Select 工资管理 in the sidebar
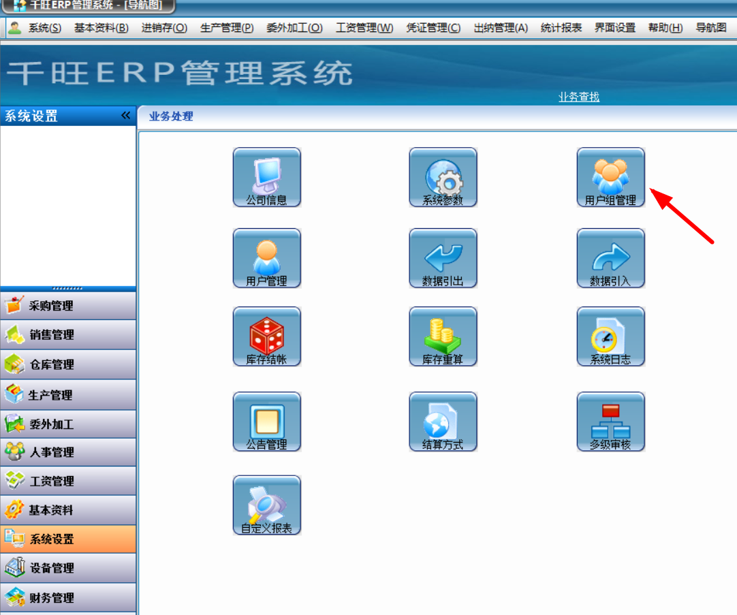This screenshot has height=615, width=737. click(68, 481)
